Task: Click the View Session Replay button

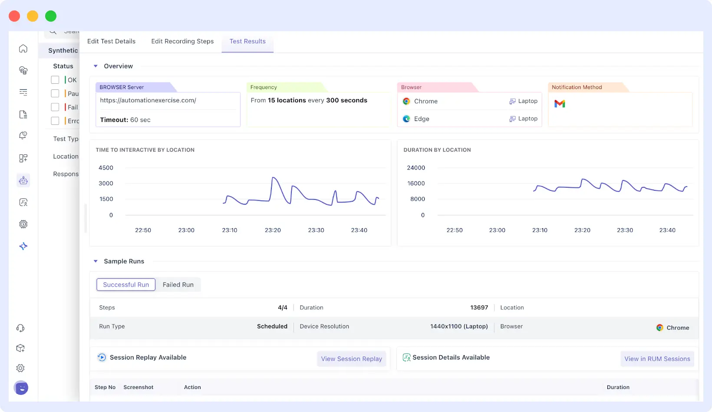Action: tap(351, 359)
